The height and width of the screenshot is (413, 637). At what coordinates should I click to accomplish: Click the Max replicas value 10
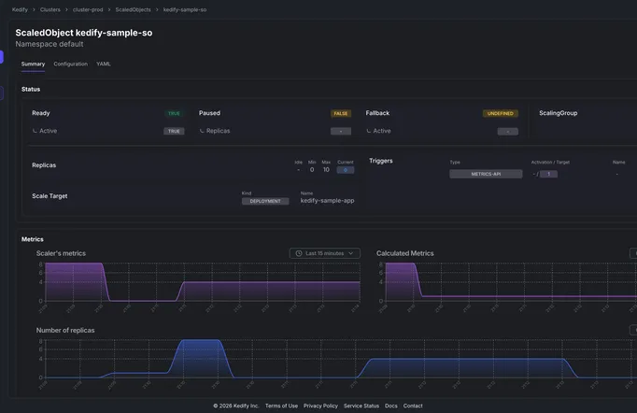[x=326, y=170]
